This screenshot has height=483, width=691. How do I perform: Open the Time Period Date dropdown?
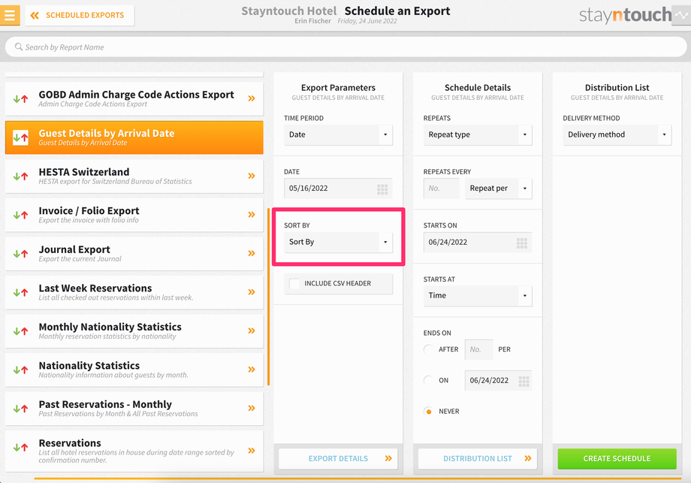tap(338, 134)
